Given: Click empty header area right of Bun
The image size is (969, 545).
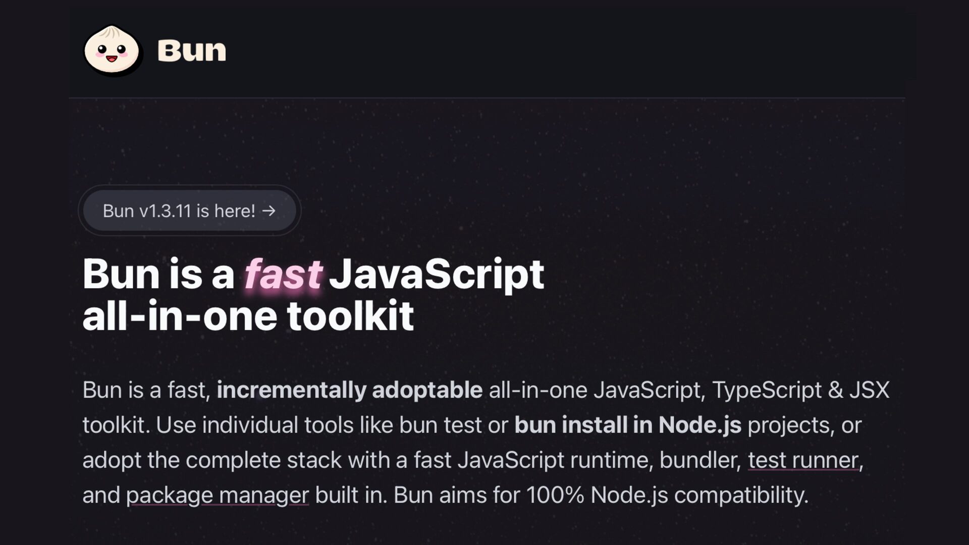Looking at the screenshot, I should click(555, 50).
